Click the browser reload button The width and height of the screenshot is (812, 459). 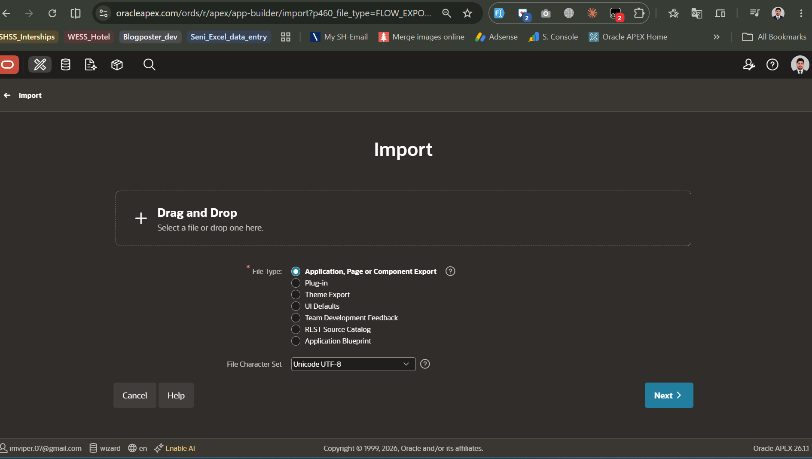click(52, 13)
